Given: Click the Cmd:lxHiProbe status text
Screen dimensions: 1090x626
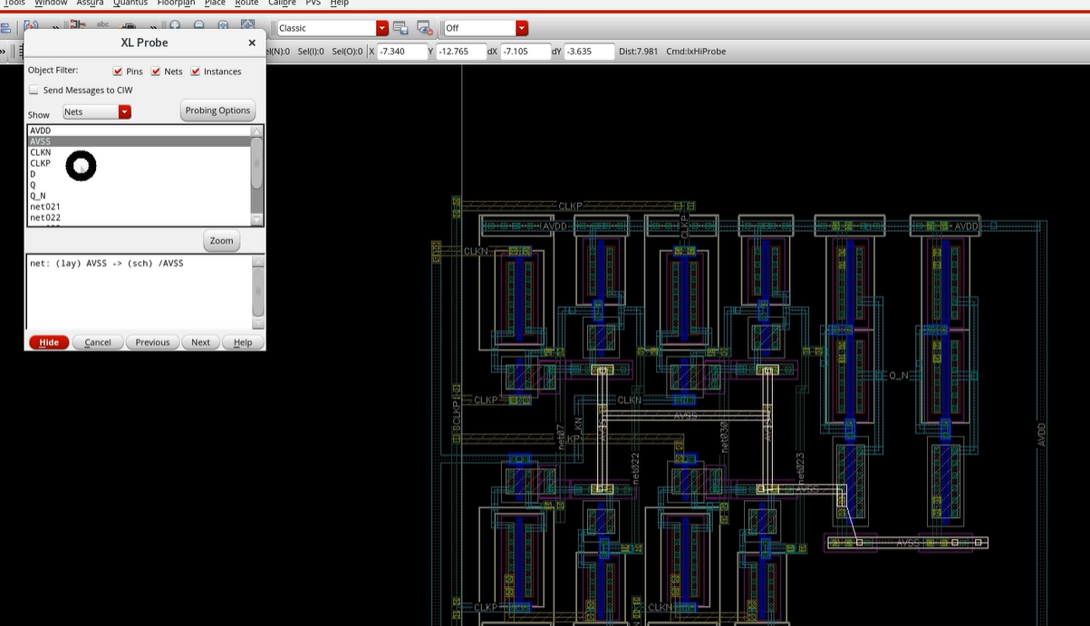Looking at the screenshot, I should 696,52.
